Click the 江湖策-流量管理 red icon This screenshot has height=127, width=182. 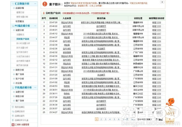coord(13,125)
